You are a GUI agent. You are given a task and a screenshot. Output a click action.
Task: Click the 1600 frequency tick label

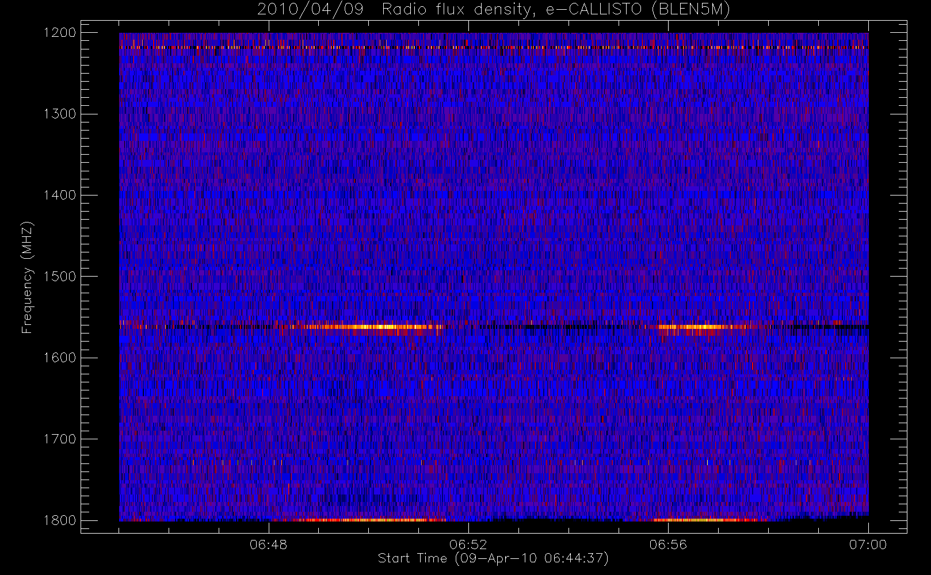pyautogui.click(x=60, y=358)
